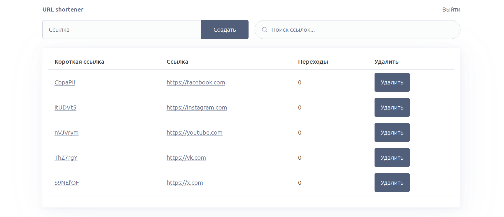The height and width of the screenshot is (217, 504).
Task: Delete the vk.com row via Удалить
Action: tap(392, 158)
